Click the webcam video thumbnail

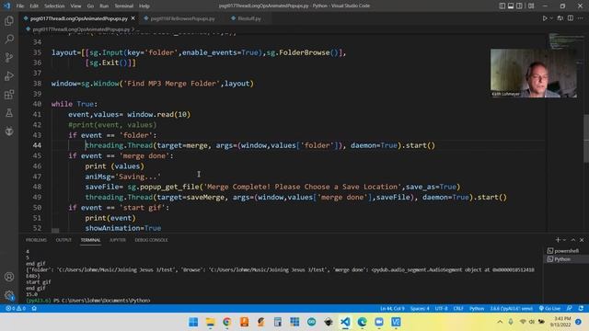click(534, 74)
